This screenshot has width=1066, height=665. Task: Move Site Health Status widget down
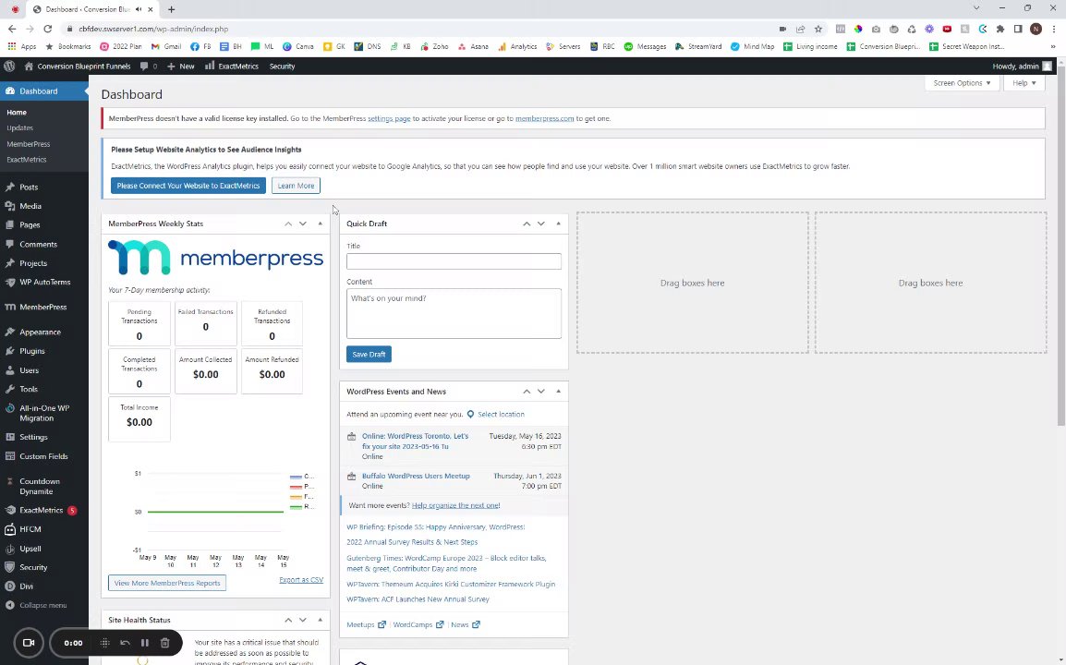(303, 620)
